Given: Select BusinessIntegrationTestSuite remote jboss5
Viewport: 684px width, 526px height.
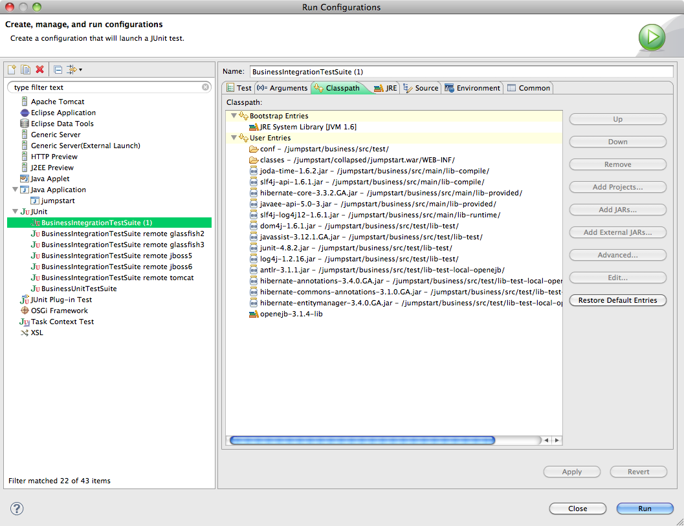Looking at the screenshot, I should [x=116, y=256].
